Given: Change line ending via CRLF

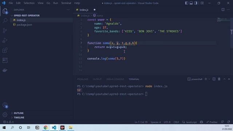Looking at the screenshot, I should 176,122.
